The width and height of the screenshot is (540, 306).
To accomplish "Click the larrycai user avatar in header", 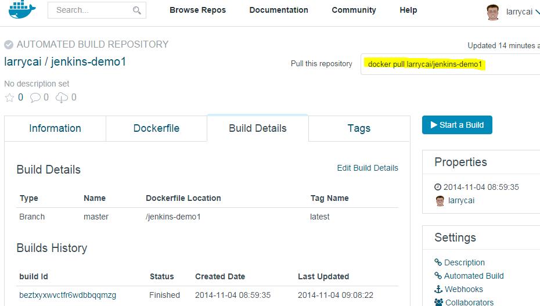I will (492, 12).
